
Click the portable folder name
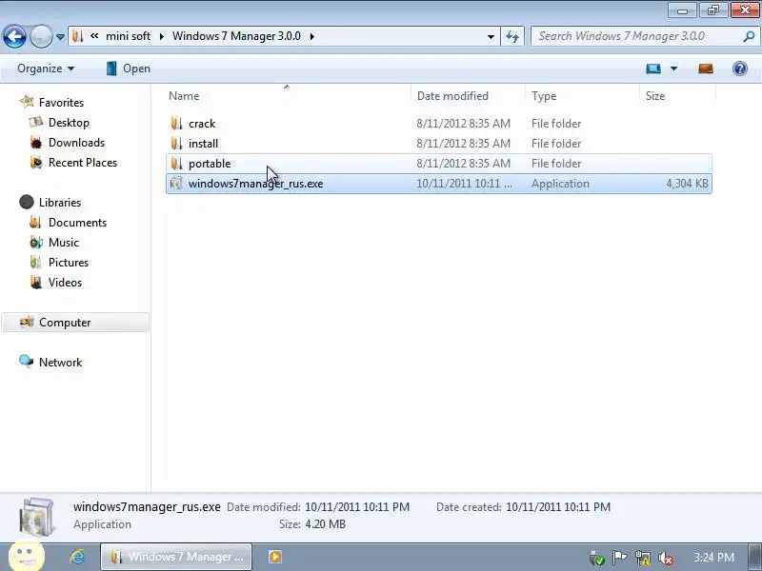[x=210, y=163]
